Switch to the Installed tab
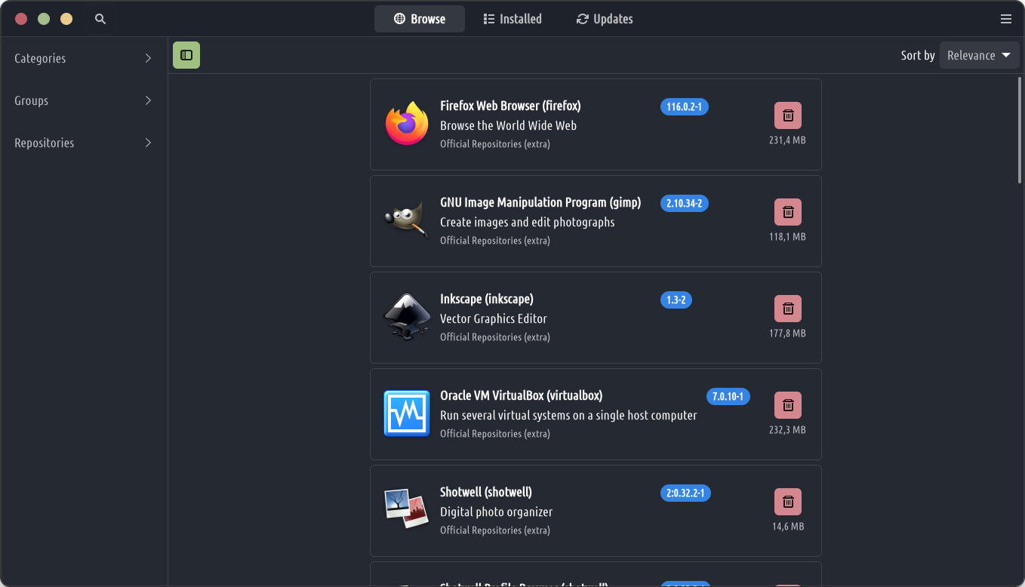 pyautogui.click(x=512, y=19)
